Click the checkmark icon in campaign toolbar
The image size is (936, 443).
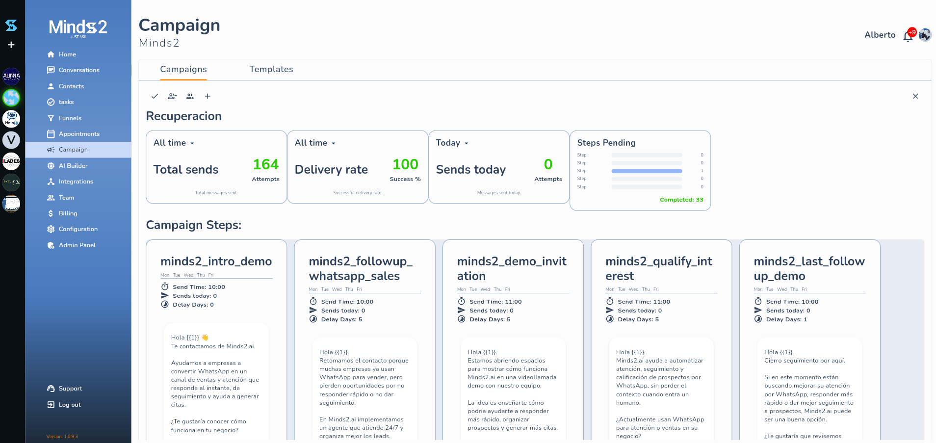coord(155,96)
